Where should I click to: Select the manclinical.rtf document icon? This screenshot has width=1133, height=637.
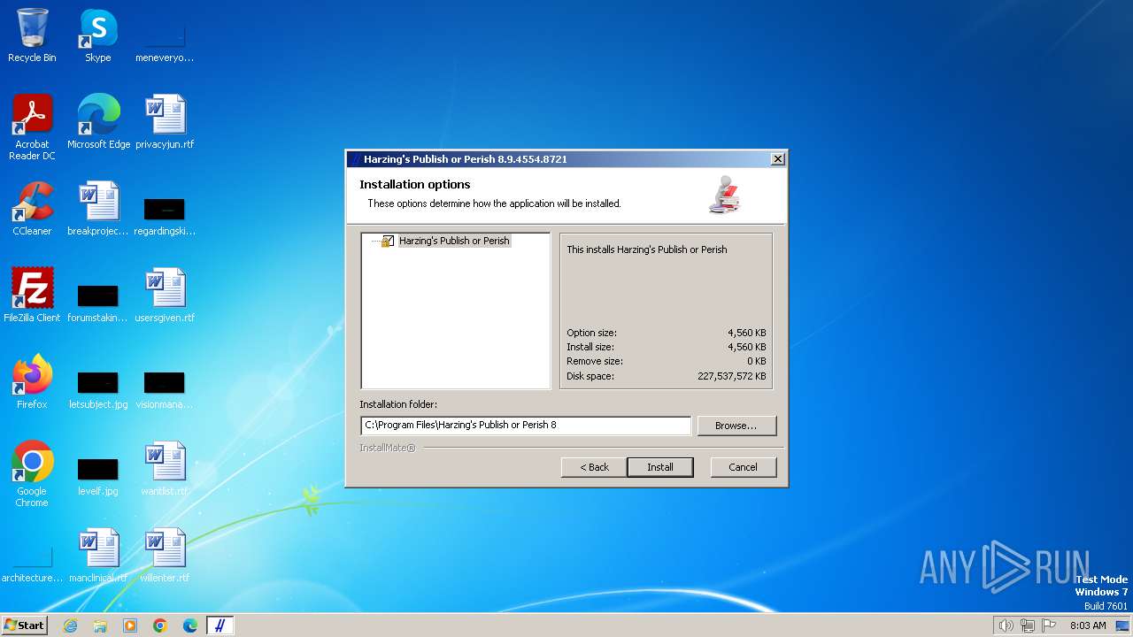point(98,556)
